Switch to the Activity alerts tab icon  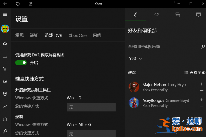point(199,14)
